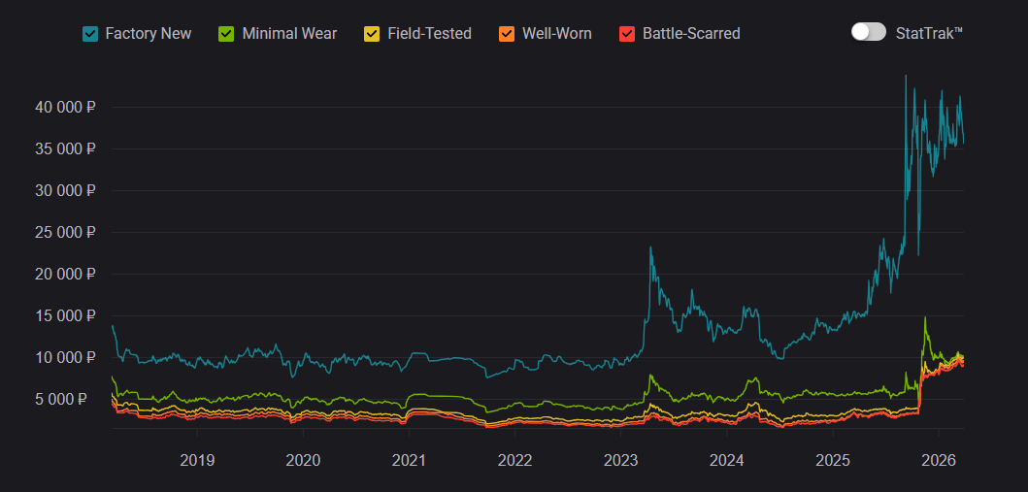
Task: Click the Field-Tested legend text
Action: [x=429, y=34]
